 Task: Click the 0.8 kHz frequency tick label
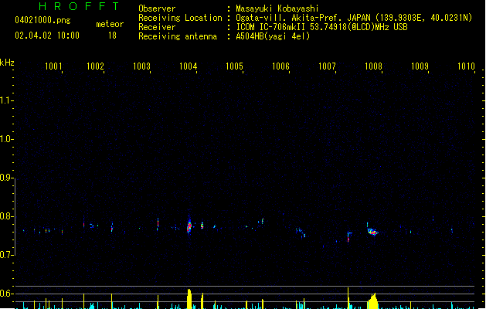(x=5, y=216)
